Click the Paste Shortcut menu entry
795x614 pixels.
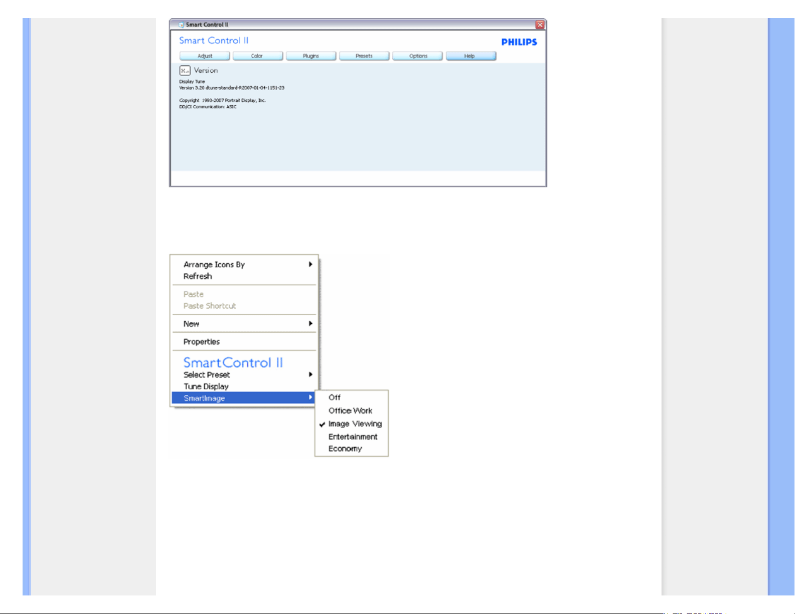pos(245,306)
